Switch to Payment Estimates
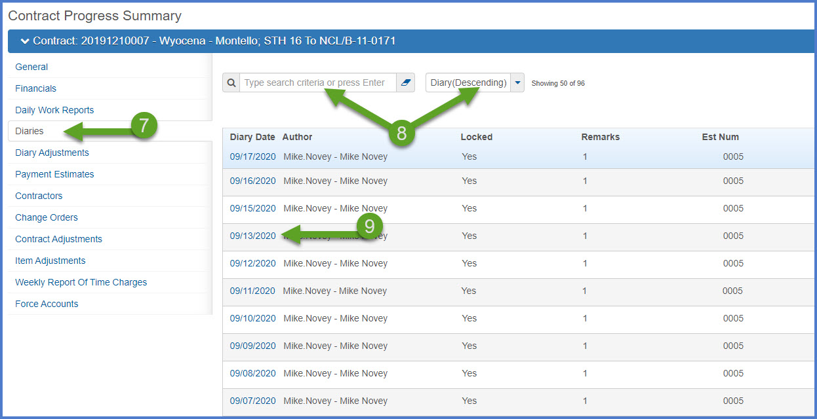 (54, 174)
